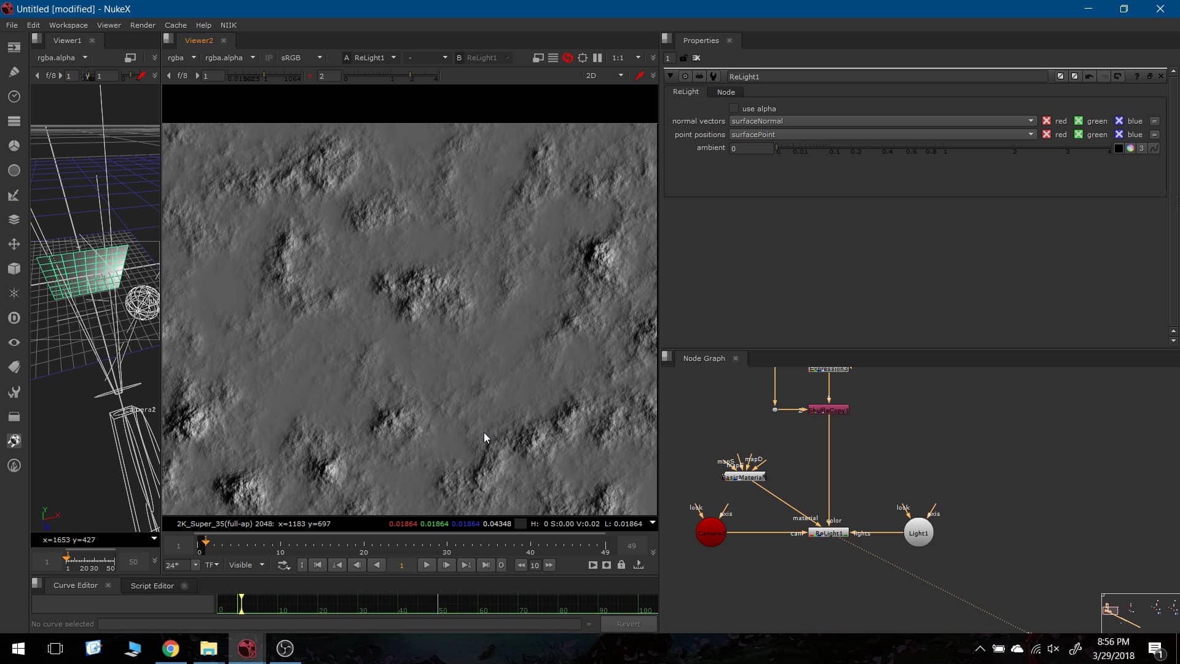Enable the use alpha checkbox

734,108
